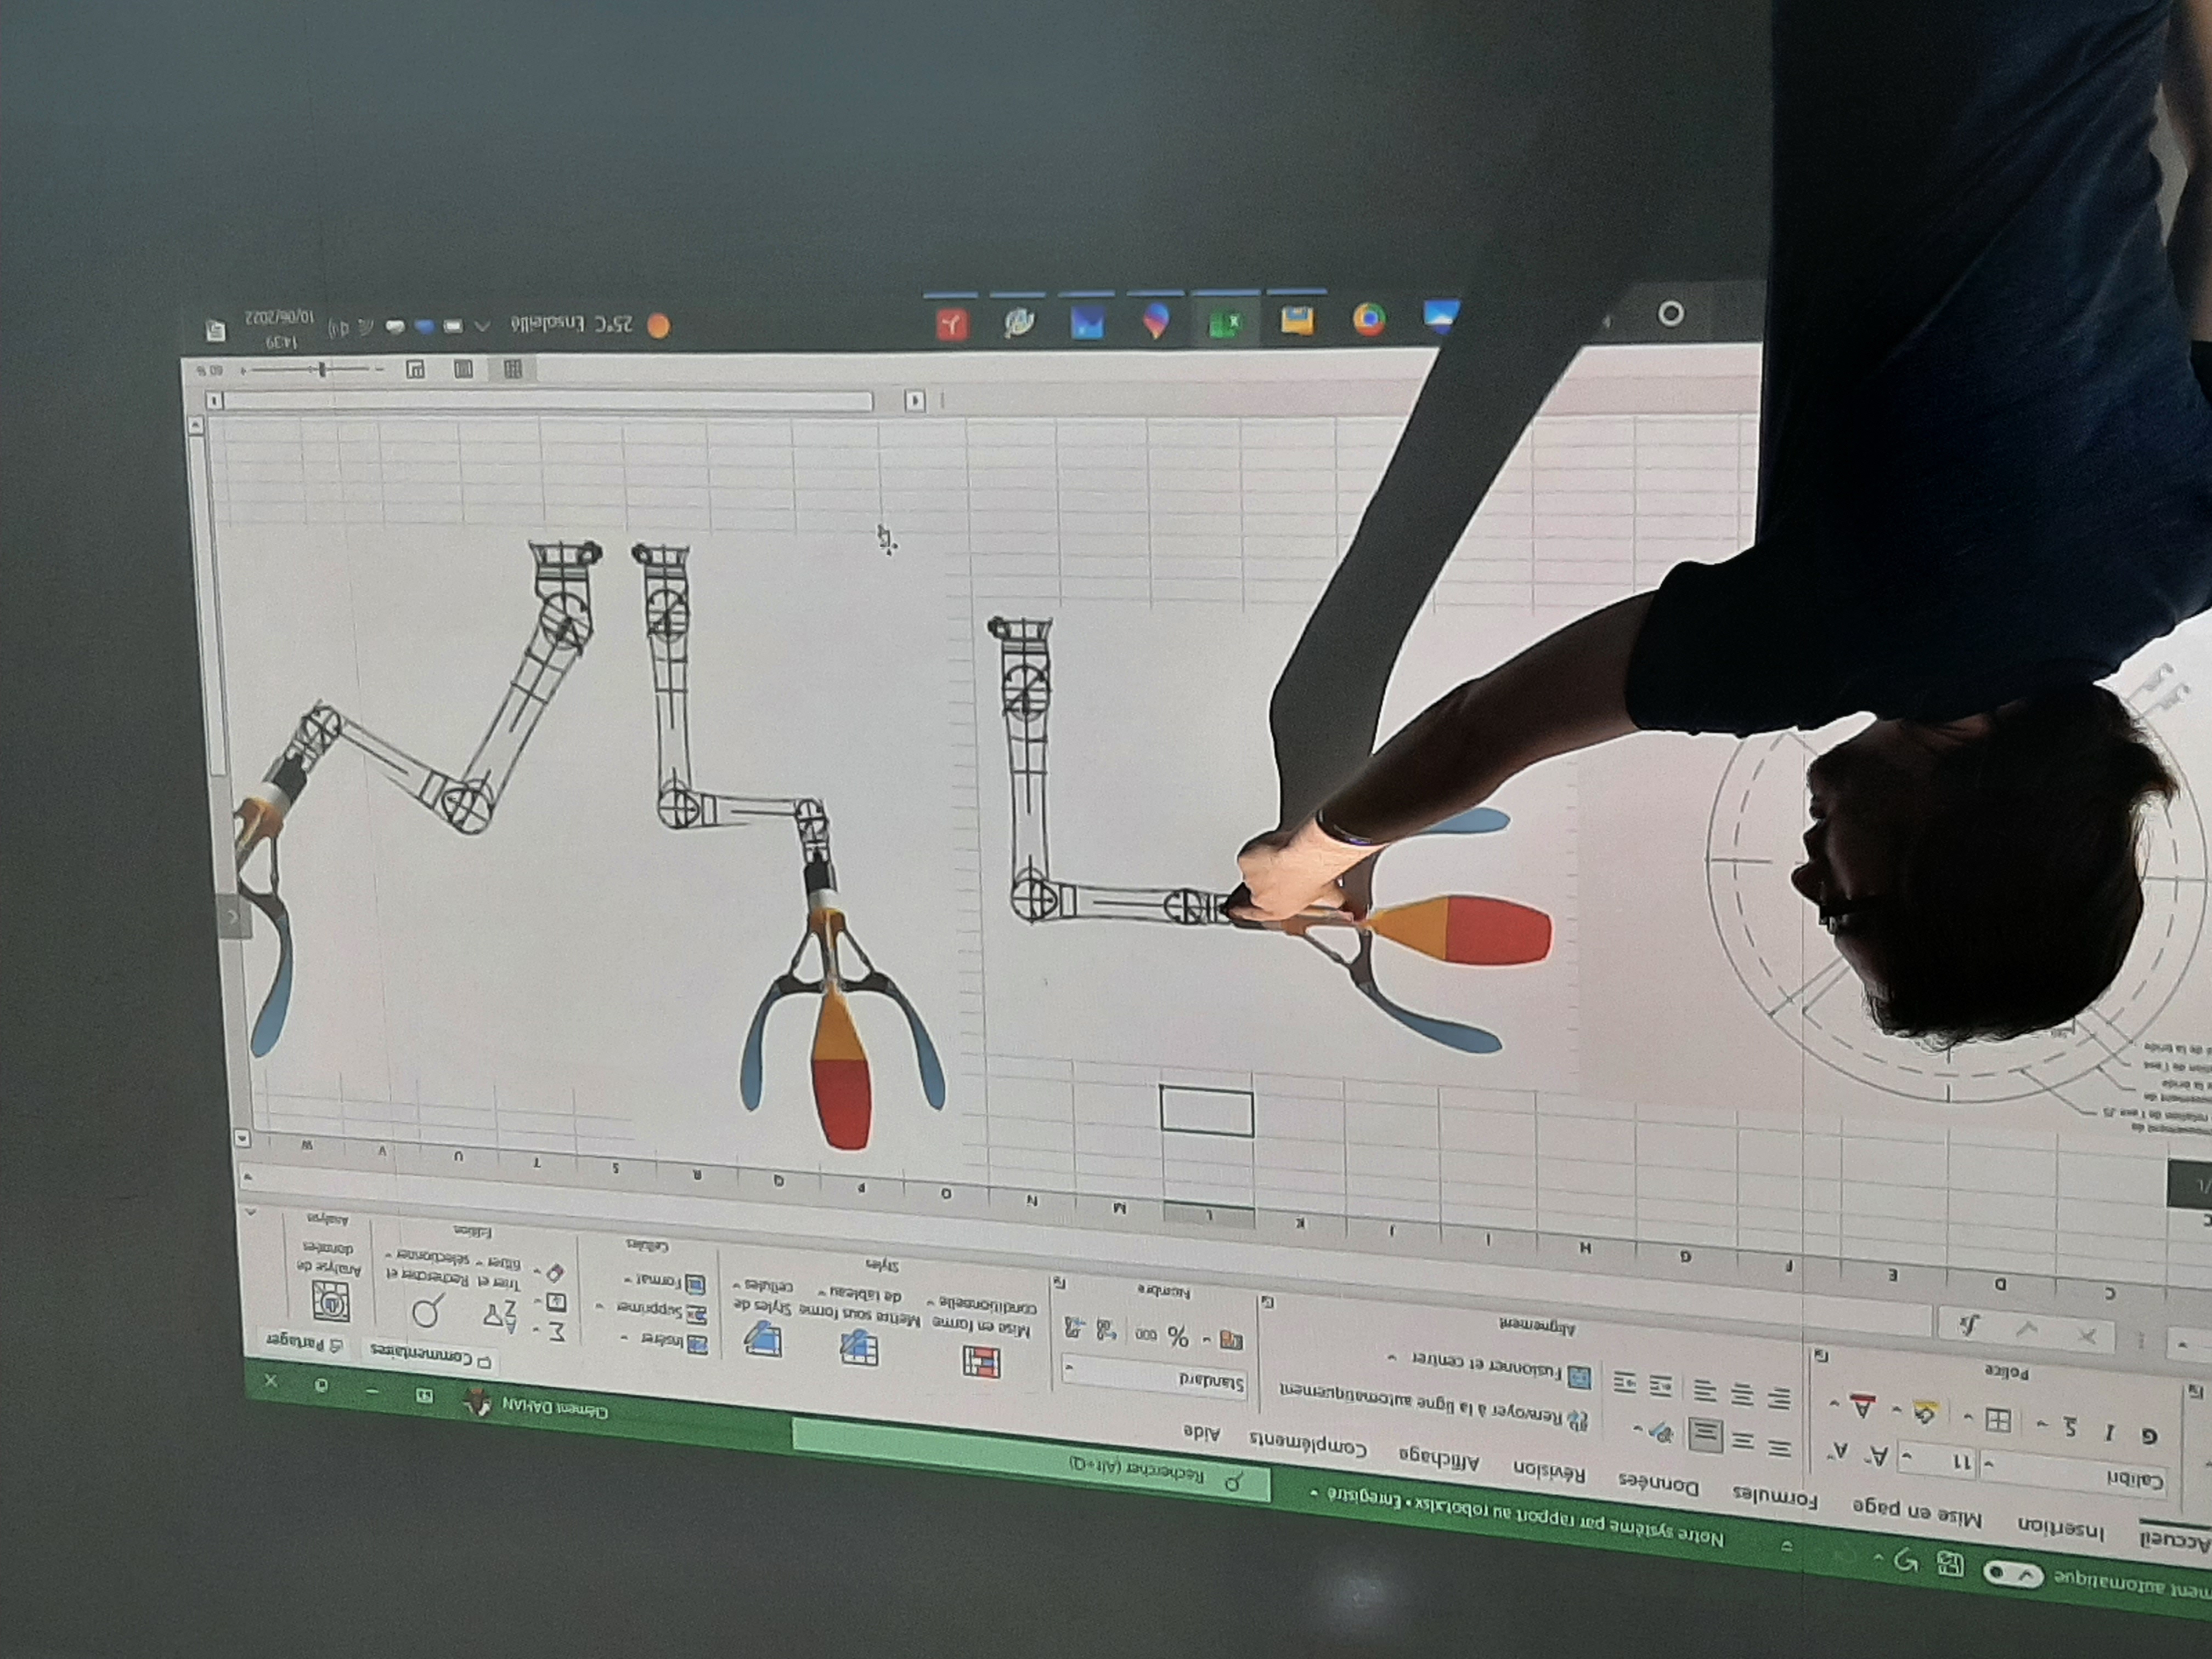Toggle the Enregistrement automatique switch
The image size is (2212, 1659).
click(2013, 1574)
